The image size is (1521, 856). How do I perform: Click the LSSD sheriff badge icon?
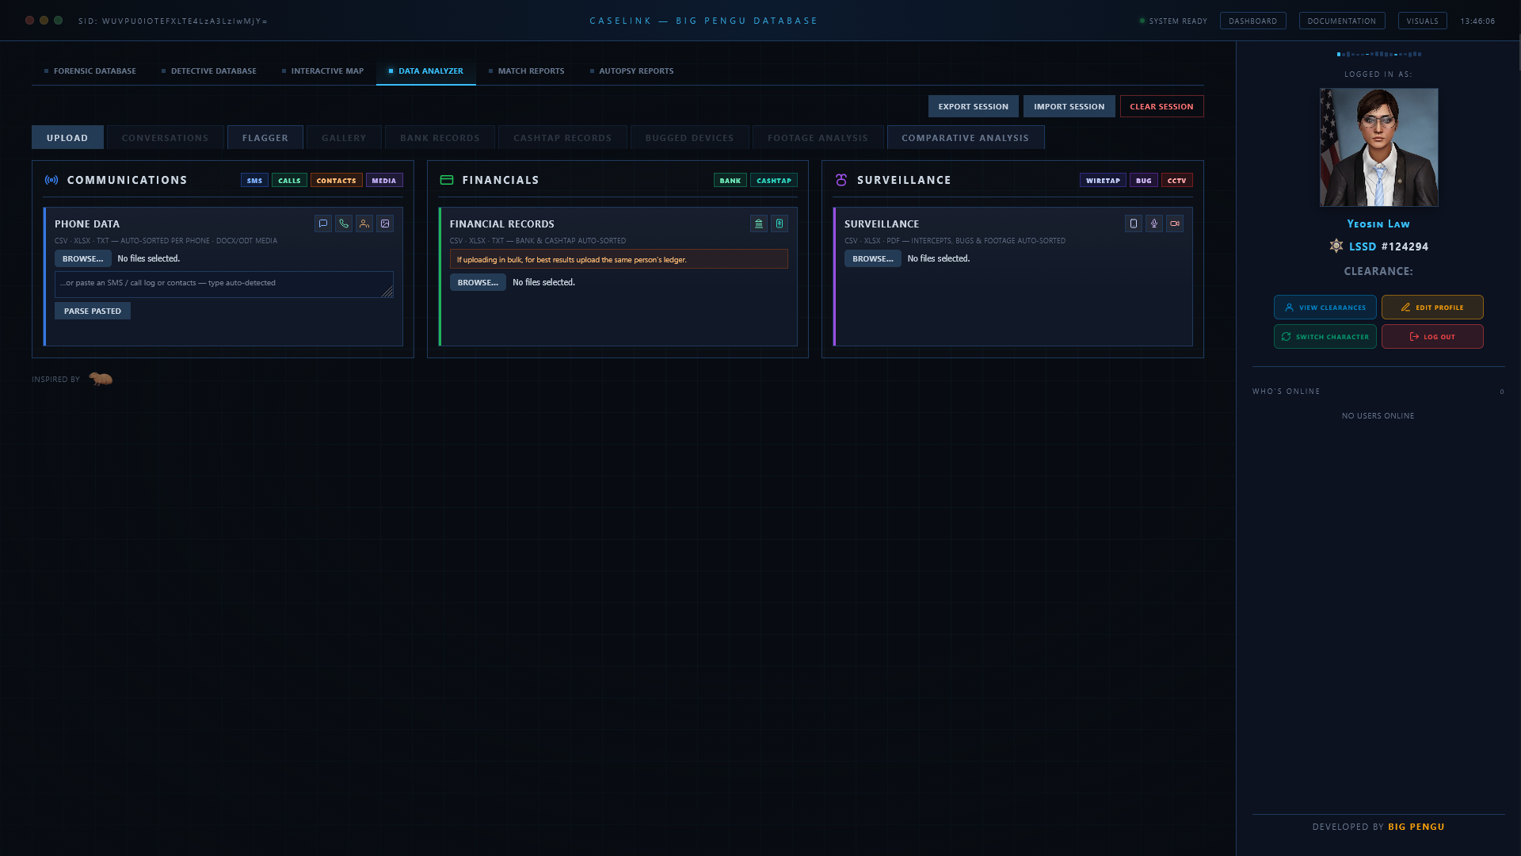[x=1336, y=246]
